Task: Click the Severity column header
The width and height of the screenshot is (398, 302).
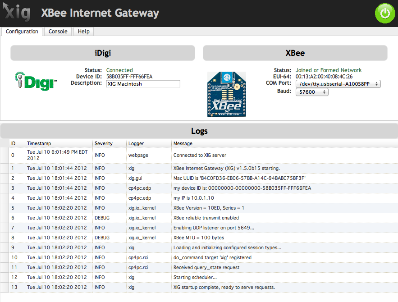Action: (110, 143)
